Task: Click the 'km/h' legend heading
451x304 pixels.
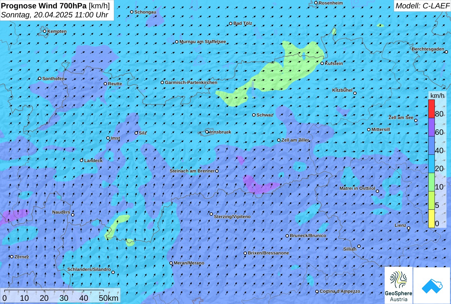Action: 437,96
